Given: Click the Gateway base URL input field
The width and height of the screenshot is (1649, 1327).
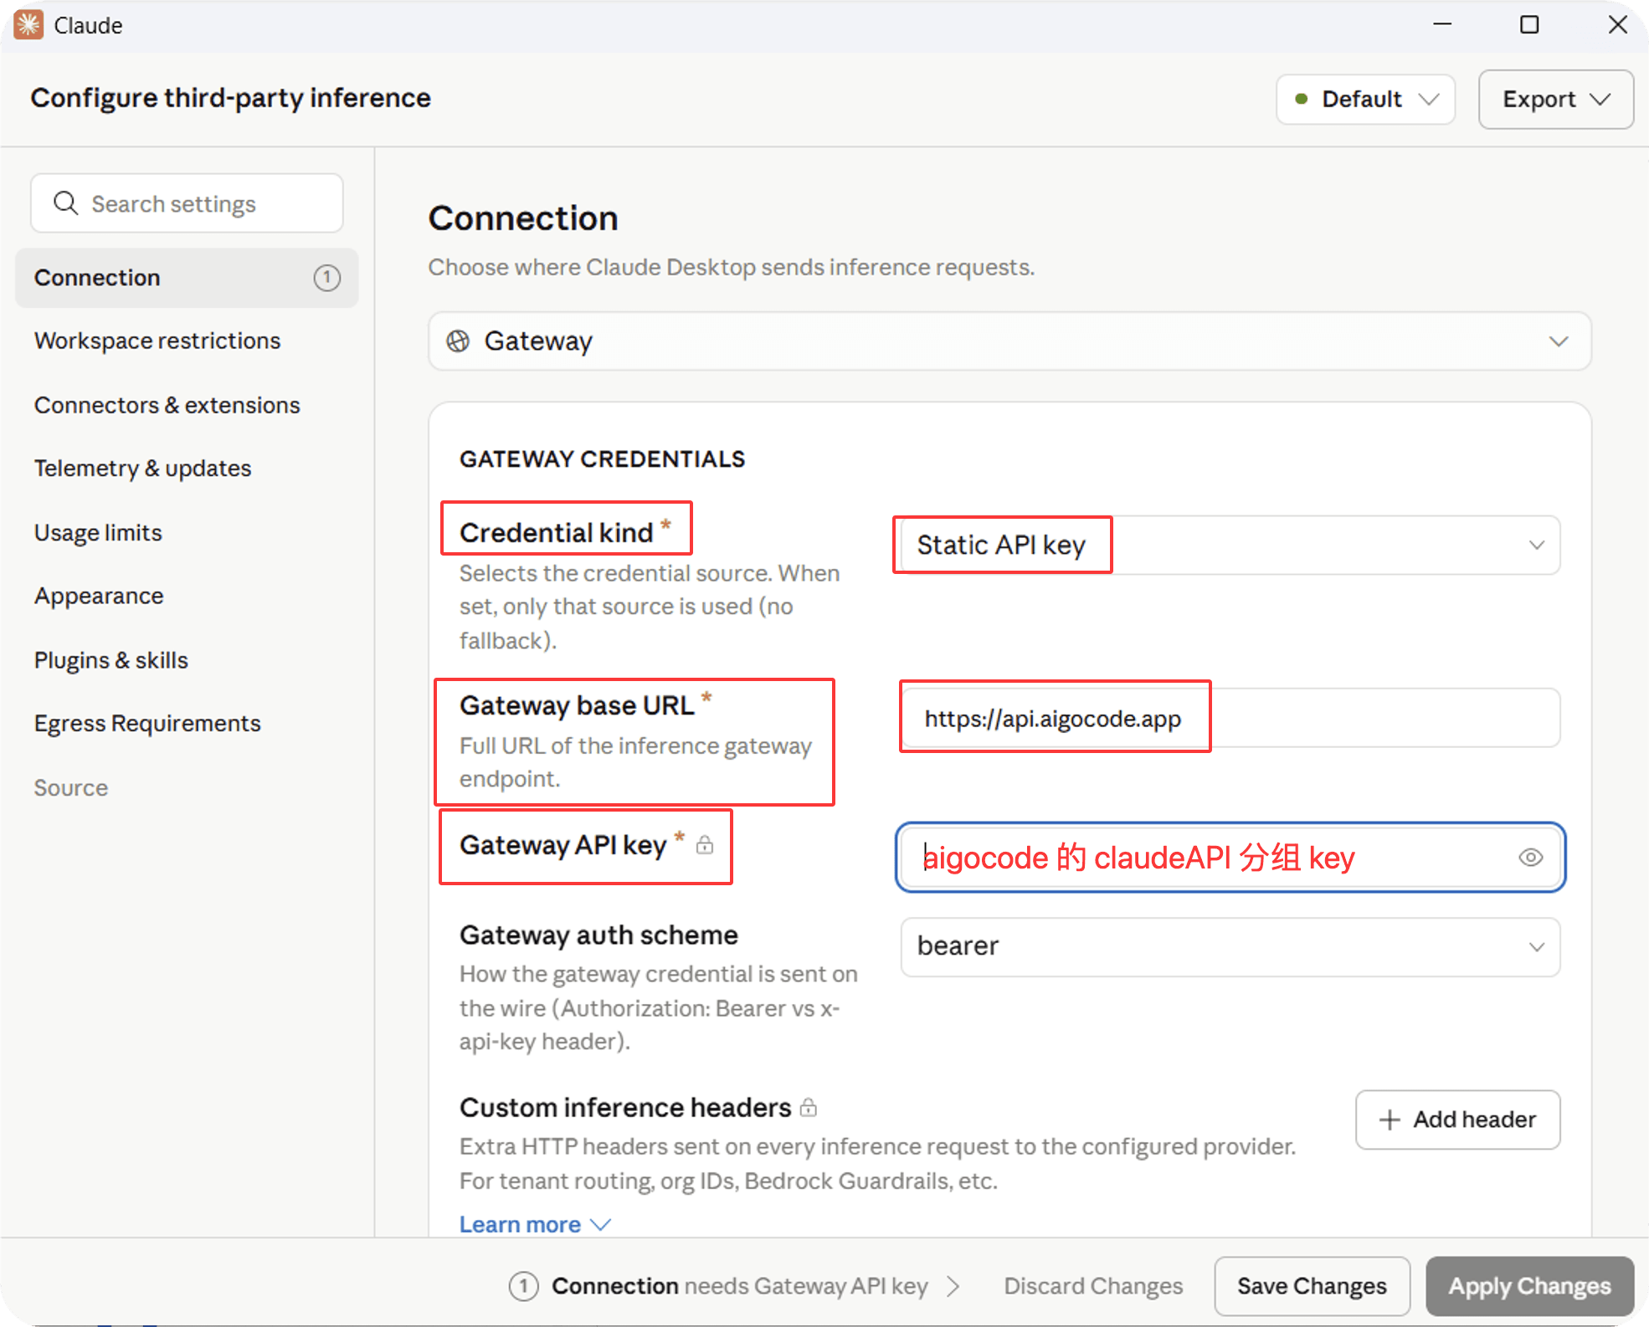Looking at the screenshot, I should coord(1230,718).
